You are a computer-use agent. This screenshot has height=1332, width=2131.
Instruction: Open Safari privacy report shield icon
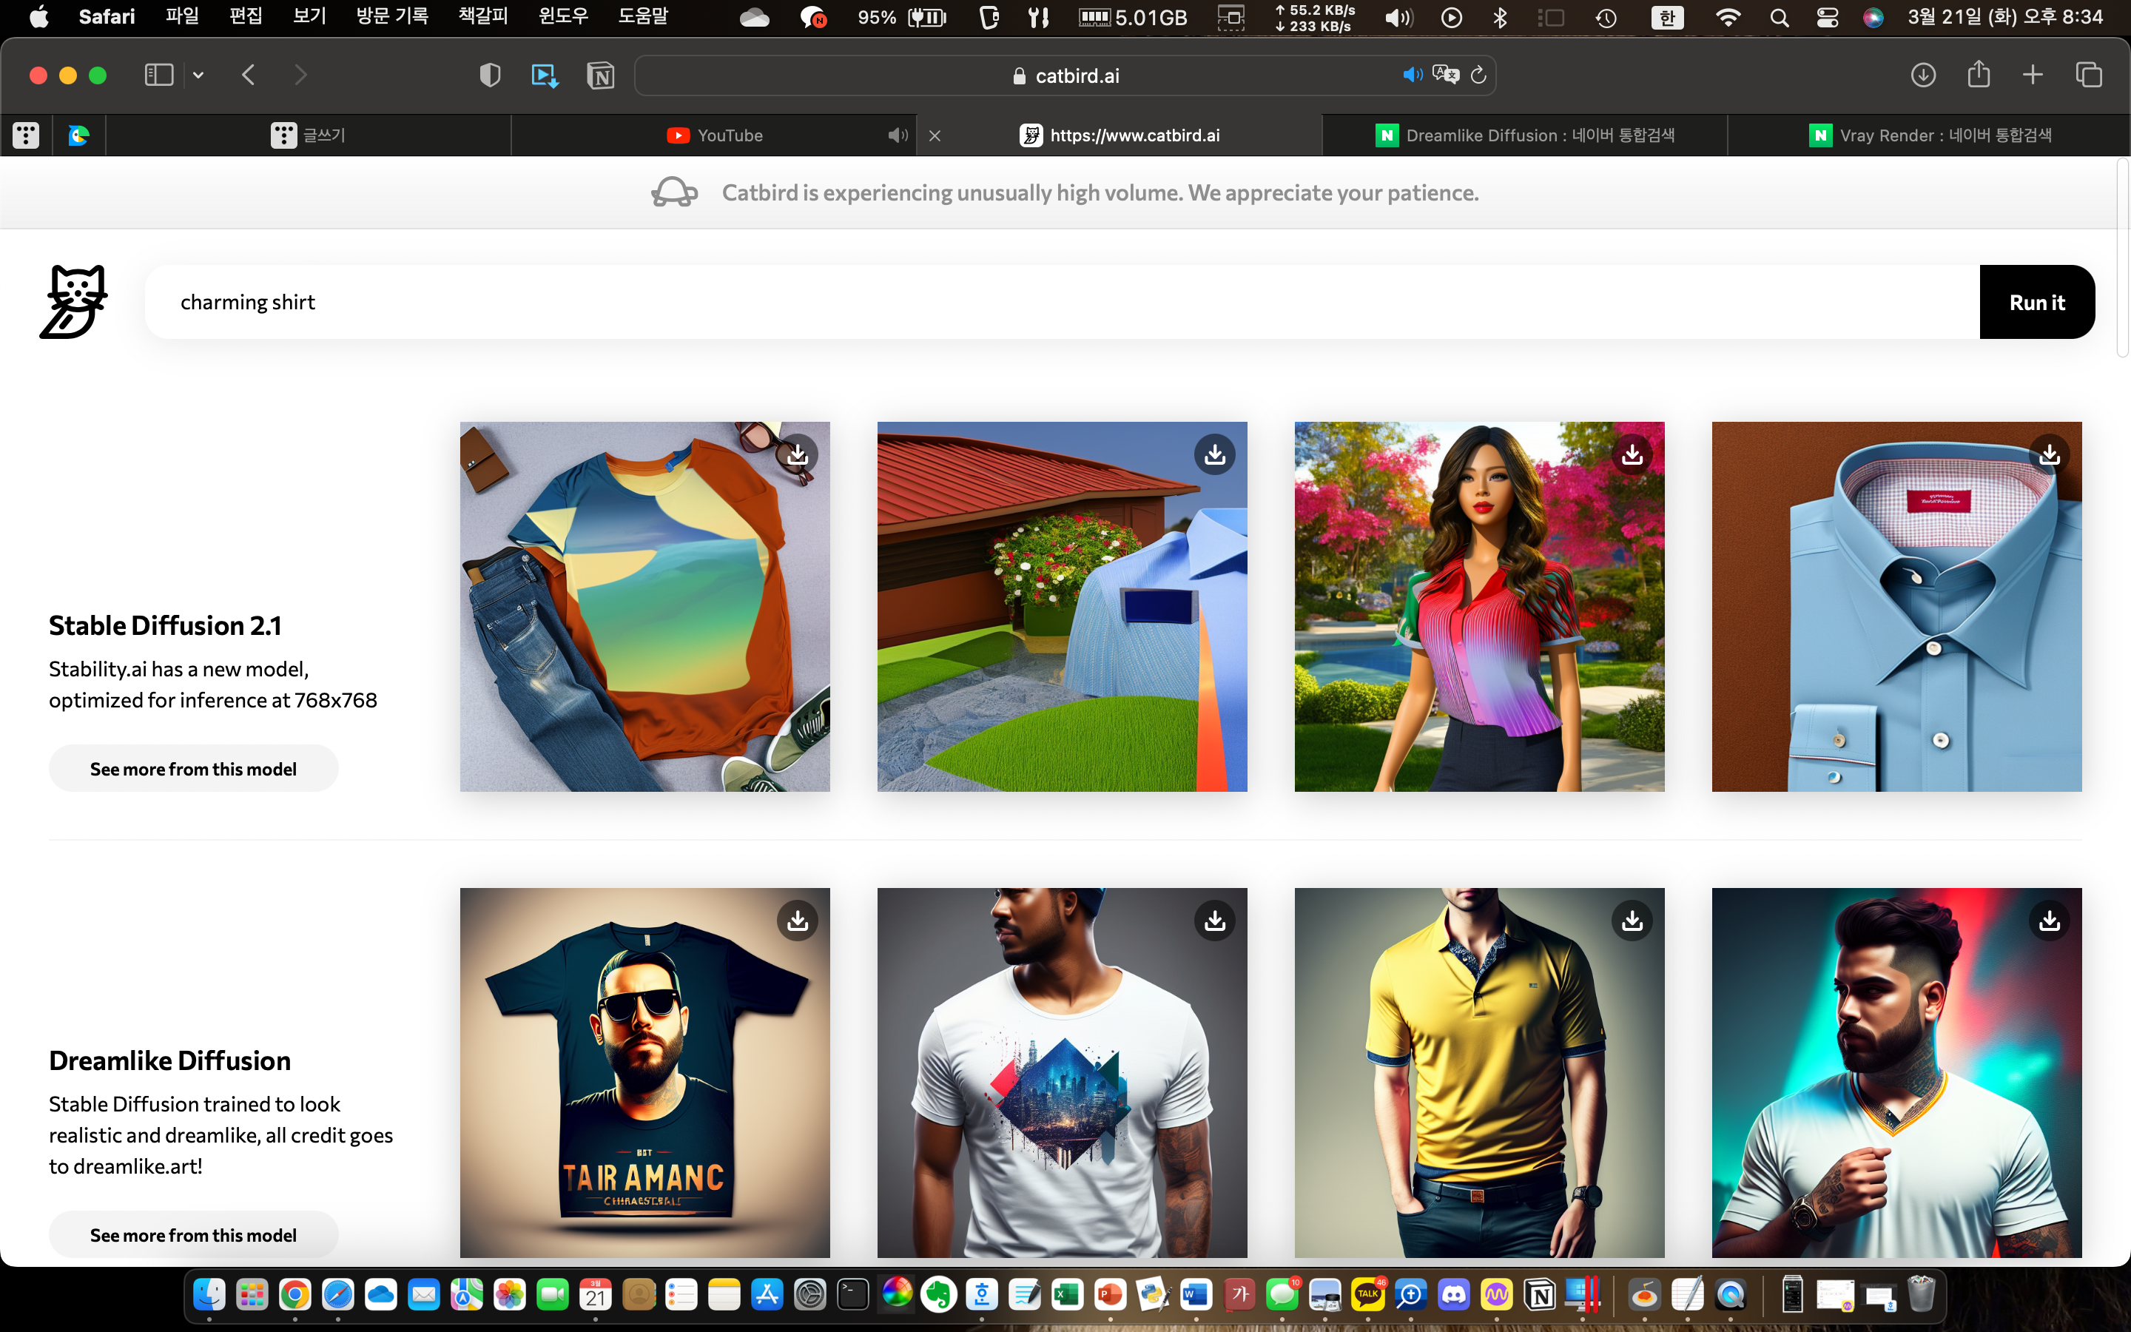point(490,75)
